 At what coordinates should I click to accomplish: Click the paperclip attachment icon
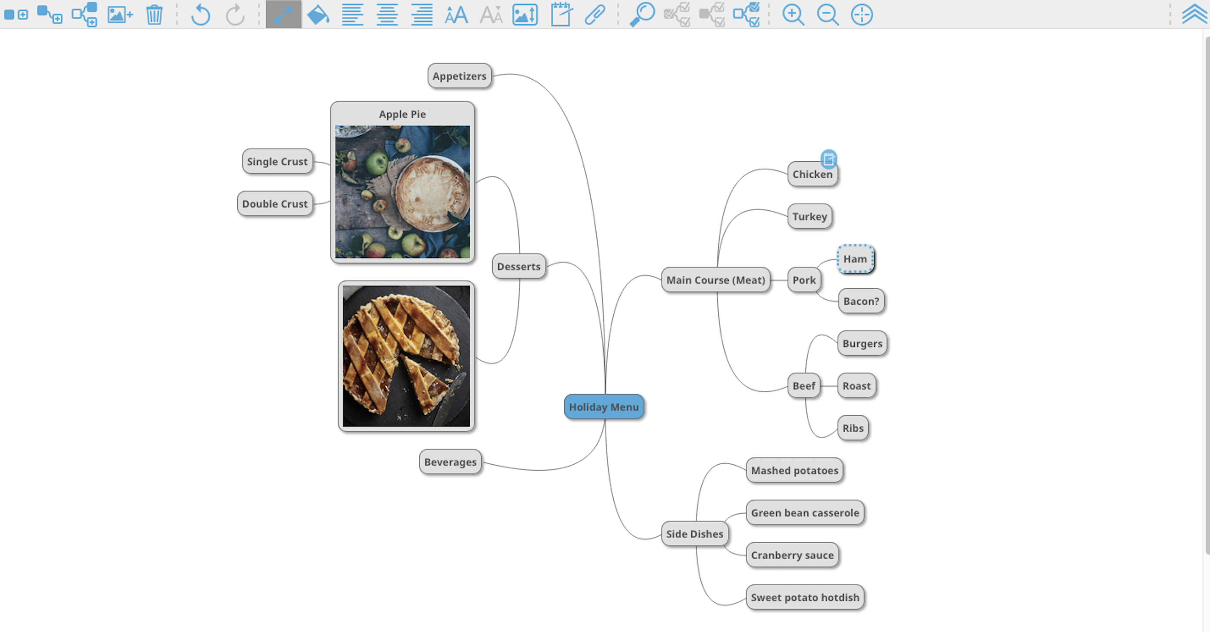pos(595,15)
